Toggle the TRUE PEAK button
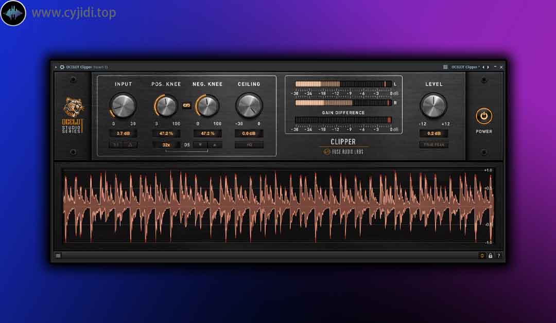556x323 pixels. click(x=433, y=145)
